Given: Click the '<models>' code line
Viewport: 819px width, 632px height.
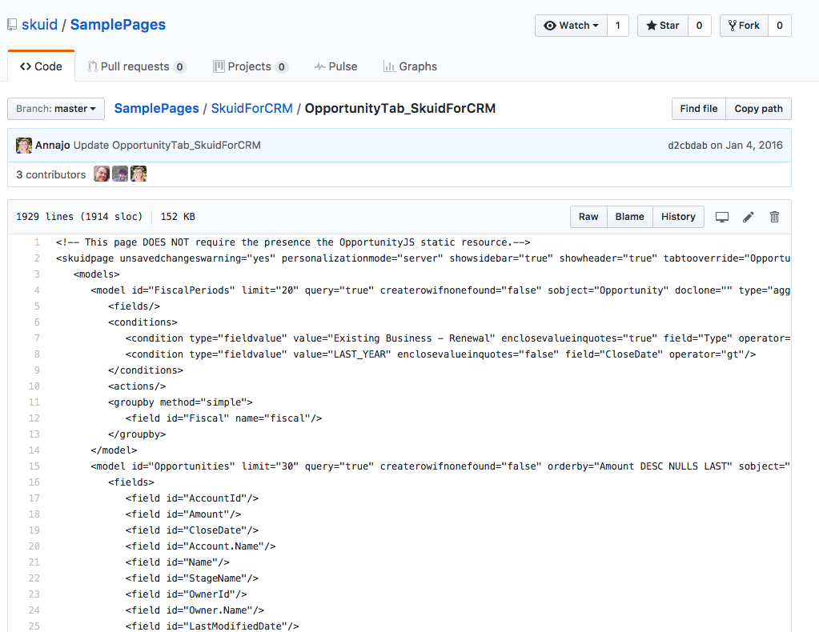Looking at the screenshot, I should 97,274.
